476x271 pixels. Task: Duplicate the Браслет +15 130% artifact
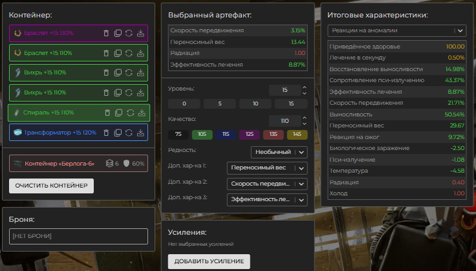point(118,33)
